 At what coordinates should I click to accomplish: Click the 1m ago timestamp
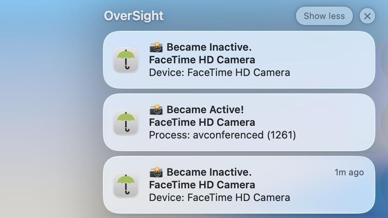pyautogui.click(x=349, y=173)
